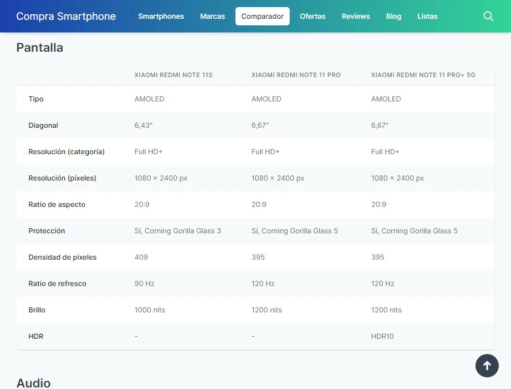The image size is (511, 389).
Task: Open the Smartphones menu item
Action: [161, 16]
